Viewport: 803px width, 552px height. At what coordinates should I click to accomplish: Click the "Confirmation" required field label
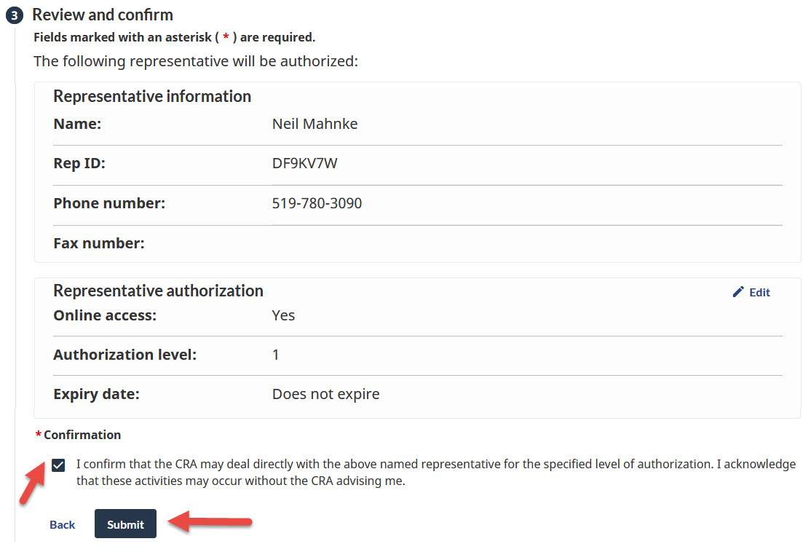[82, 435]
